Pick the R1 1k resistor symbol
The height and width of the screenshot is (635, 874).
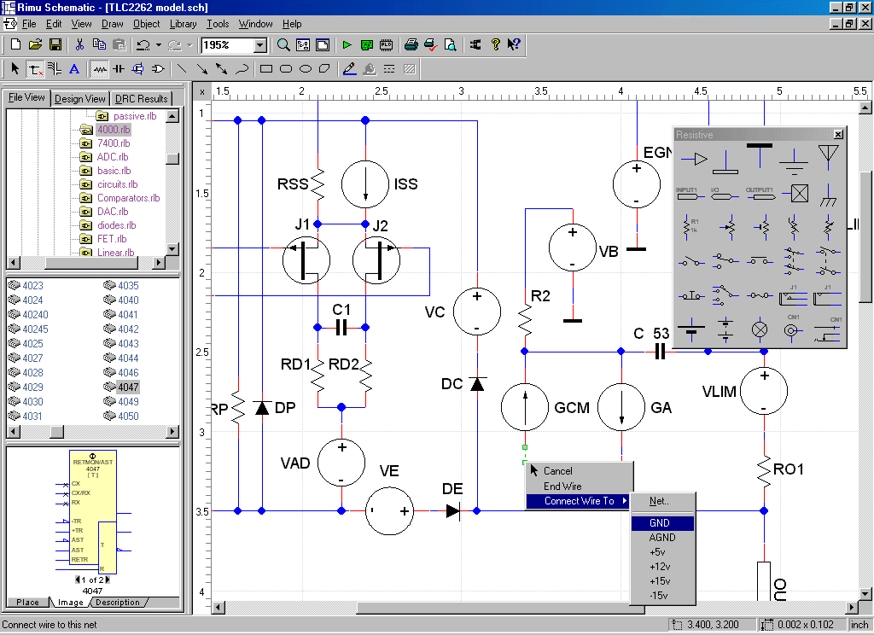pyautogui.click(x=685, y=226)
